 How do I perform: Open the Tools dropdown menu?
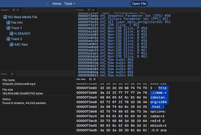point(69,4)
